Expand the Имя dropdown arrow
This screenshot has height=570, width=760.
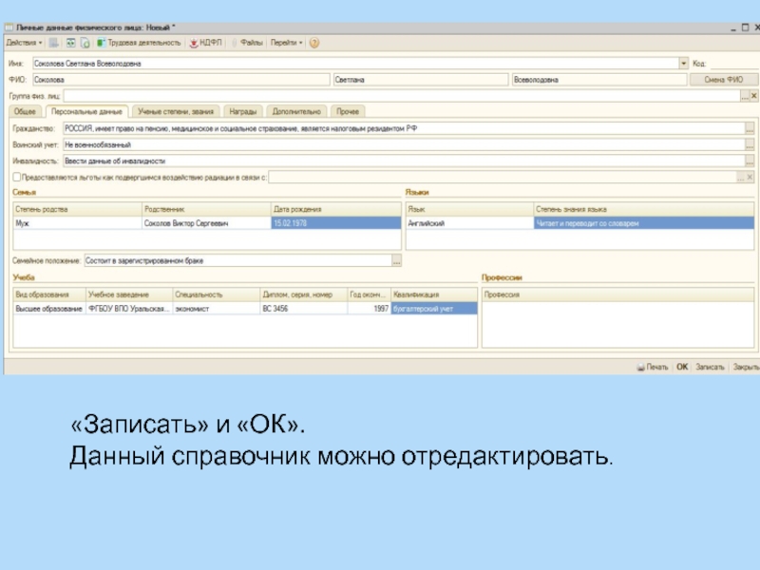682,64
